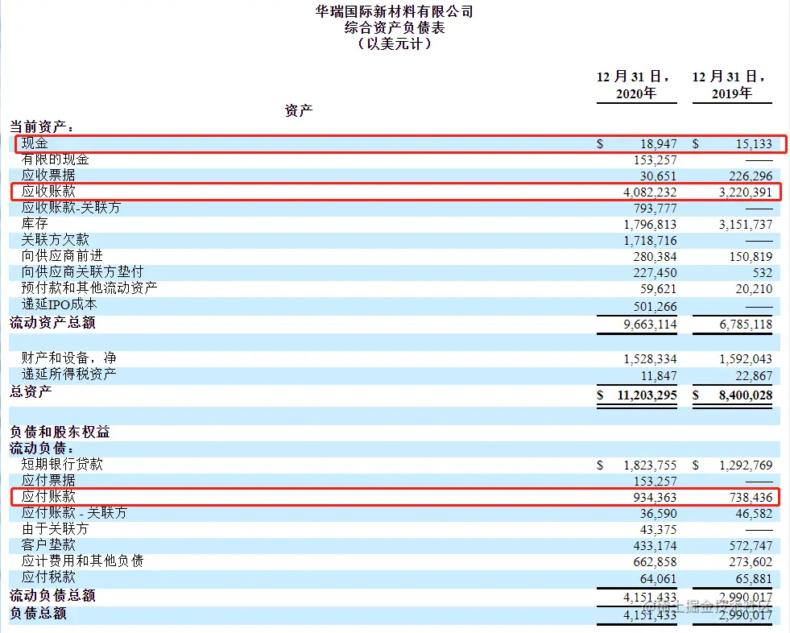Select the 有限的现金 row label

55,159
